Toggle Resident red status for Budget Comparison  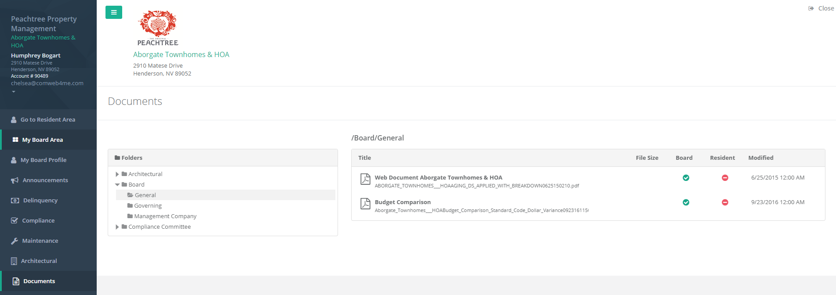tap(725, 202)
